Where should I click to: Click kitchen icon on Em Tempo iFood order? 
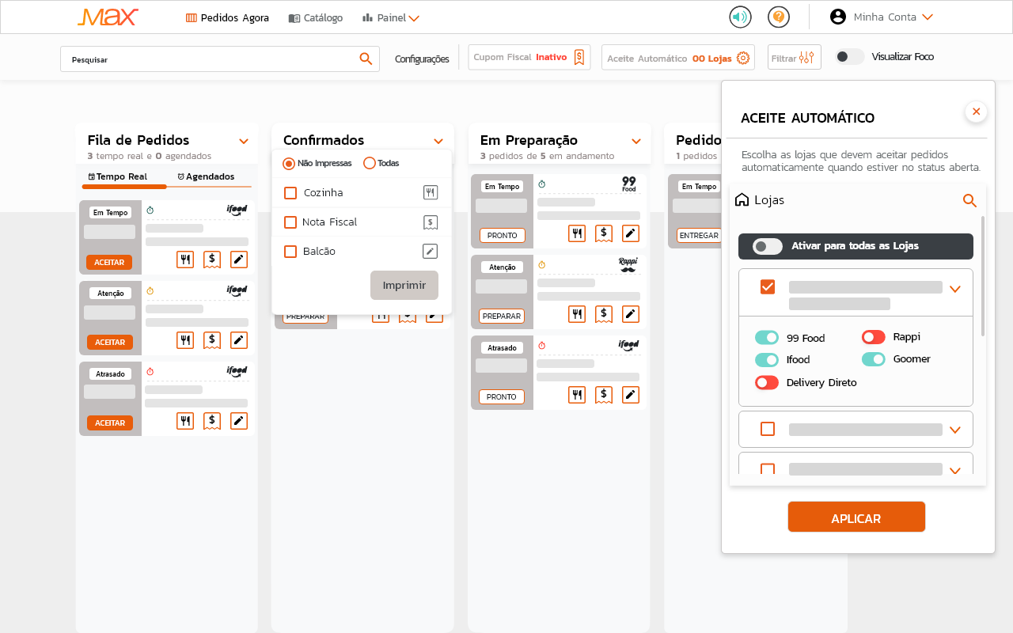[x=185, y=260]
